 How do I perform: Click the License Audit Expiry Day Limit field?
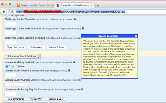pos(10,94)
